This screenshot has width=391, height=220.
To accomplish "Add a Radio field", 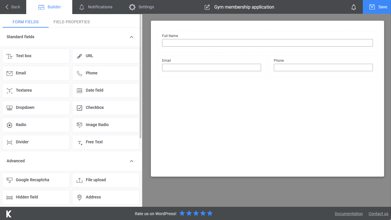I will tap(36, 125).
